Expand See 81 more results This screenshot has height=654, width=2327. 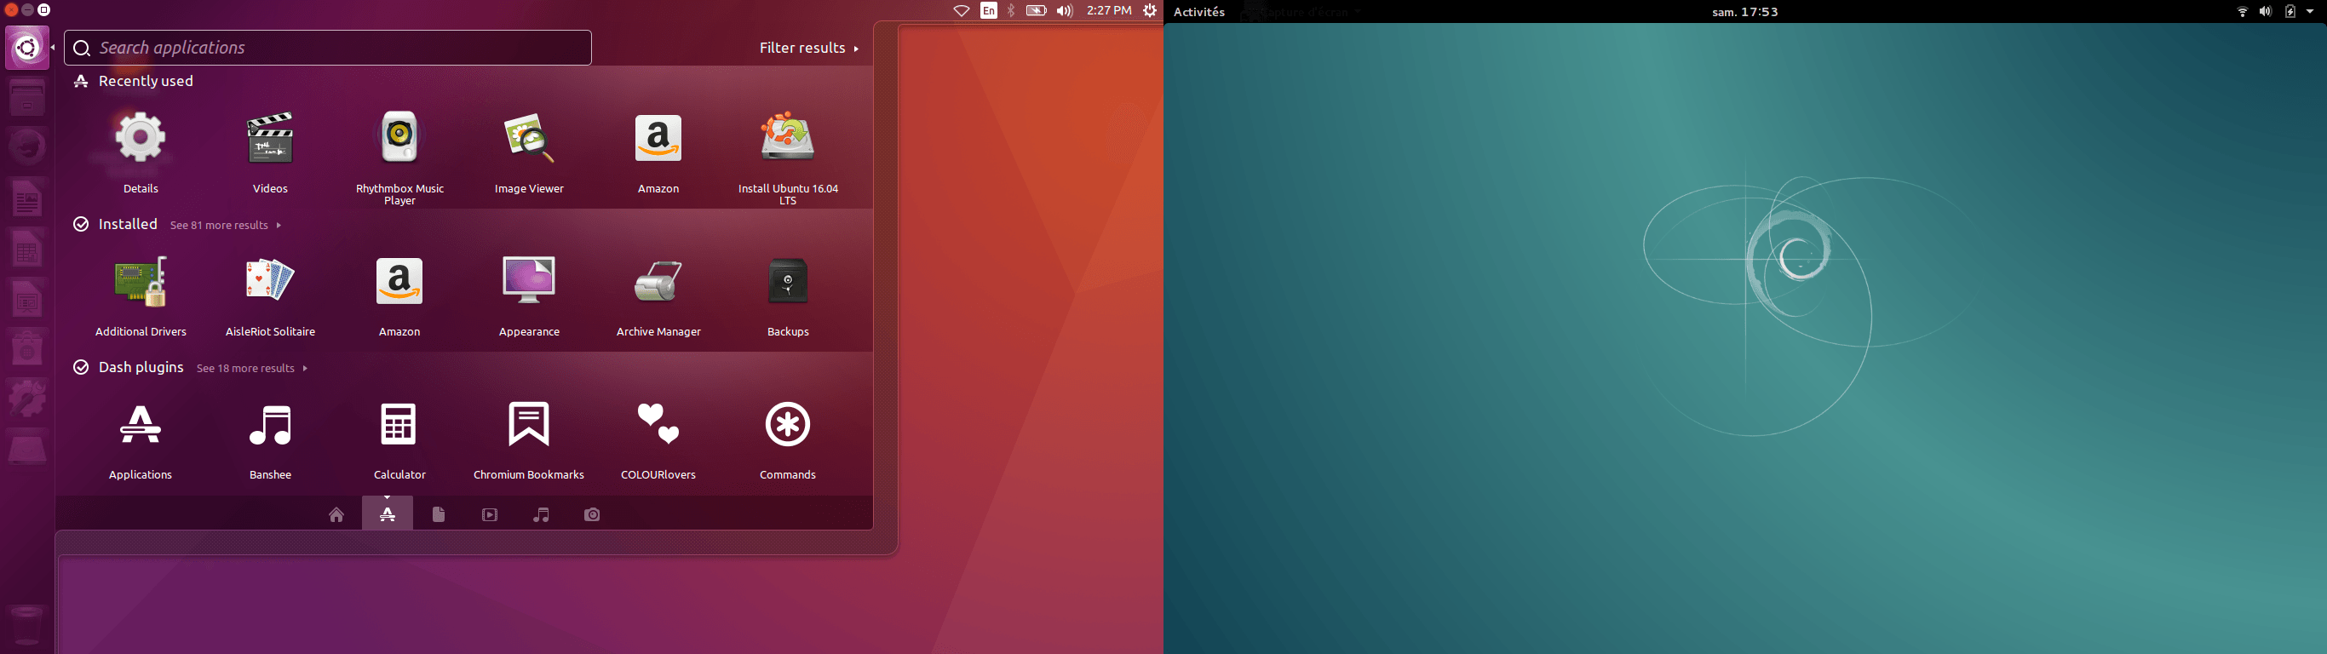[x=225, y=225]
